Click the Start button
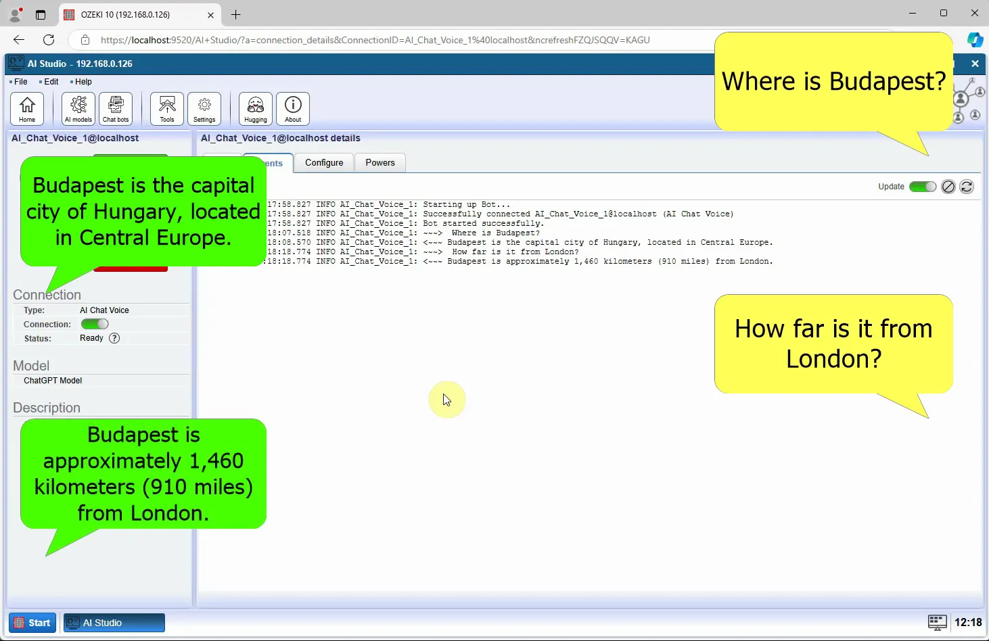This screenshot has width=989, height=641. click(32, 623)
